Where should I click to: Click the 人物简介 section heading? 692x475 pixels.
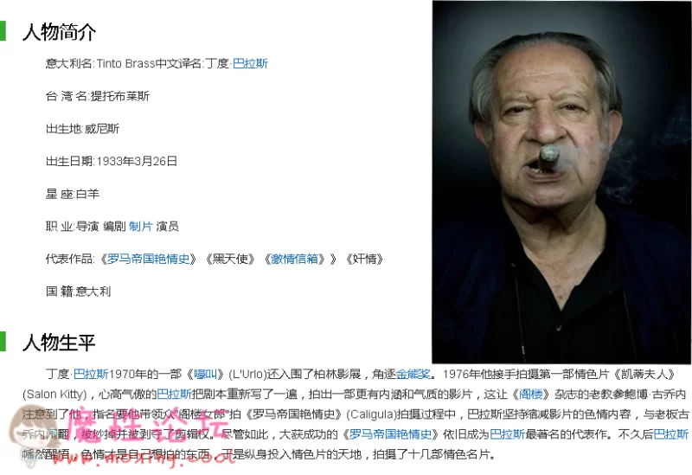click(59, 32)
